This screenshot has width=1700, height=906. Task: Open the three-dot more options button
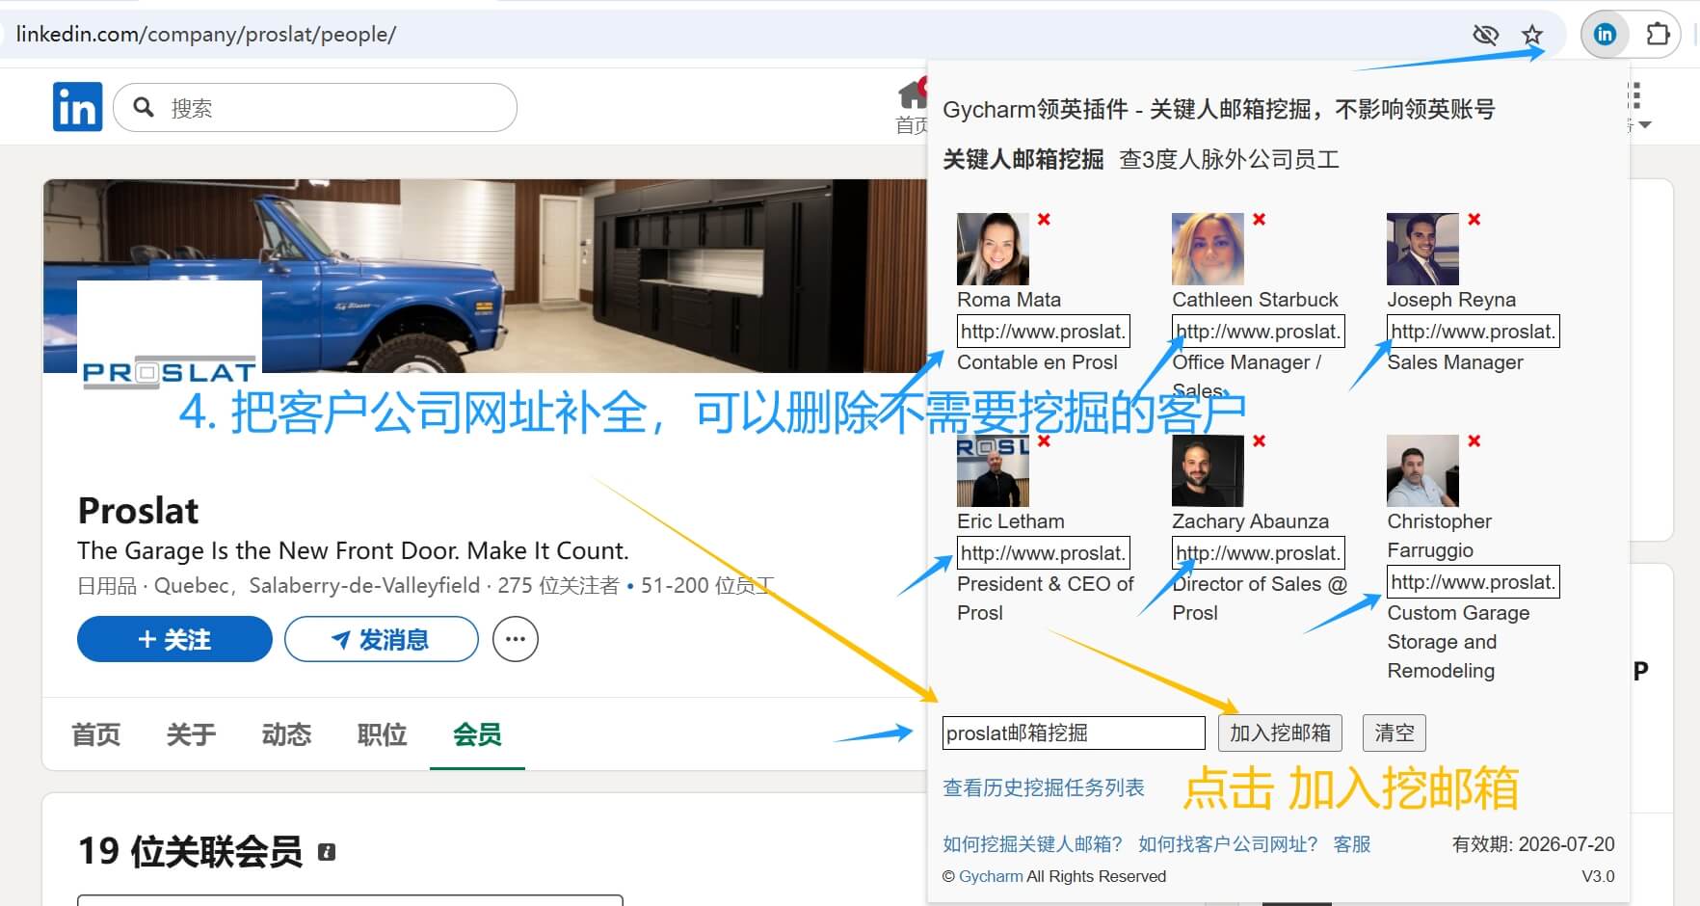(x=516, y=639)
